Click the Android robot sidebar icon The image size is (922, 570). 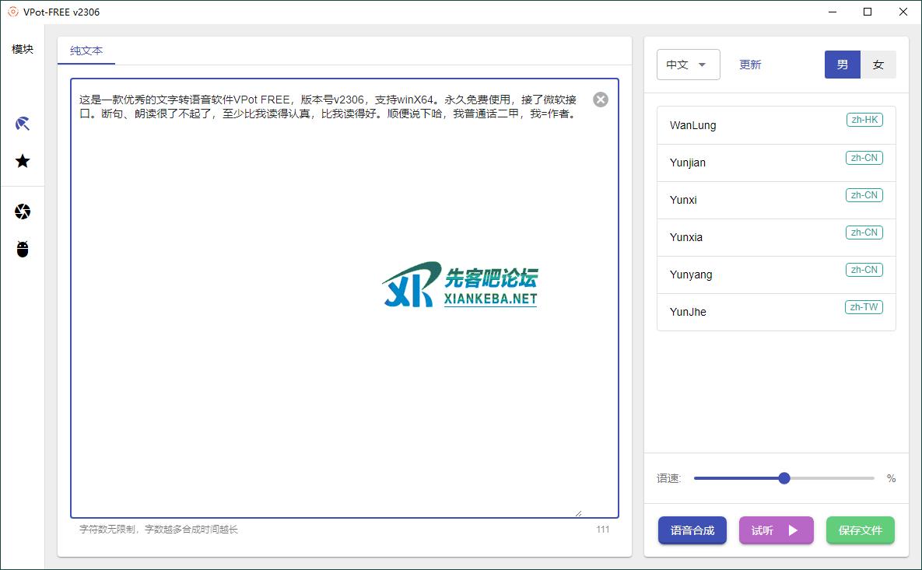click(x=23, y=249)
